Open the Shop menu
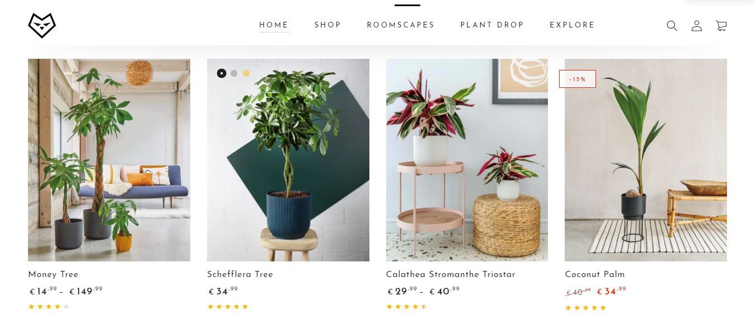 327,25
